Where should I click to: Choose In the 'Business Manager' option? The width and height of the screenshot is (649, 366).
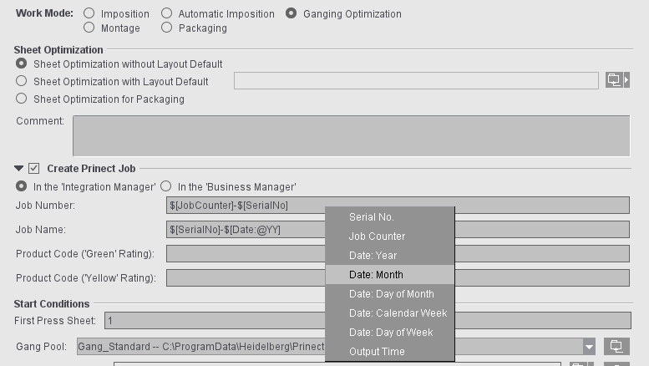click(x=166, y=186)
